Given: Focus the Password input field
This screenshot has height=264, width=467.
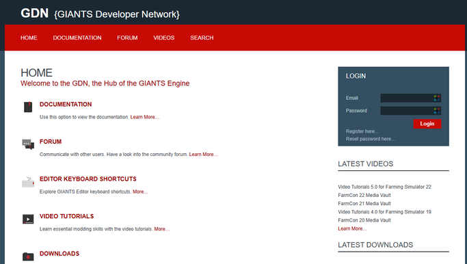Looking at the screenshot, I should [411, 111].
